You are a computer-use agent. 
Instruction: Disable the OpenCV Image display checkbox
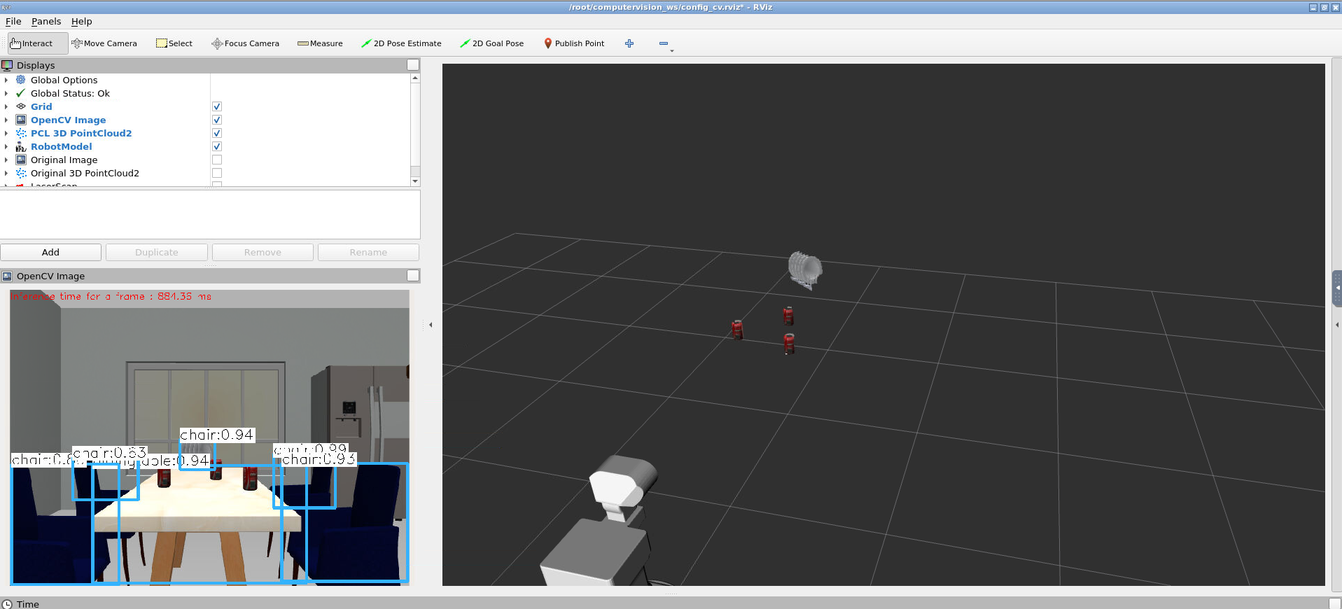[x=217, y=120]
